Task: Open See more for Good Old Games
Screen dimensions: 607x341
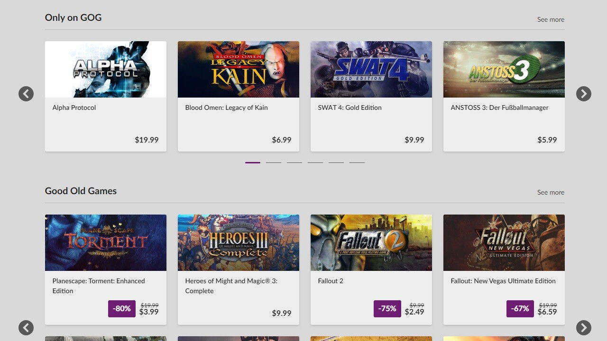Action: coord(550,192)
